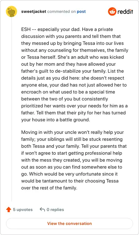Click the reddit wordmark text
Viewport: 139px width, 235px height.
click(125, 11)
